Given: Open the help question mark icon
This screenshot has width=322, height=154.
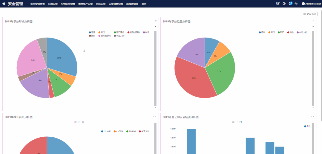Looking at the screenshot, I should click(x=284, y=4).
